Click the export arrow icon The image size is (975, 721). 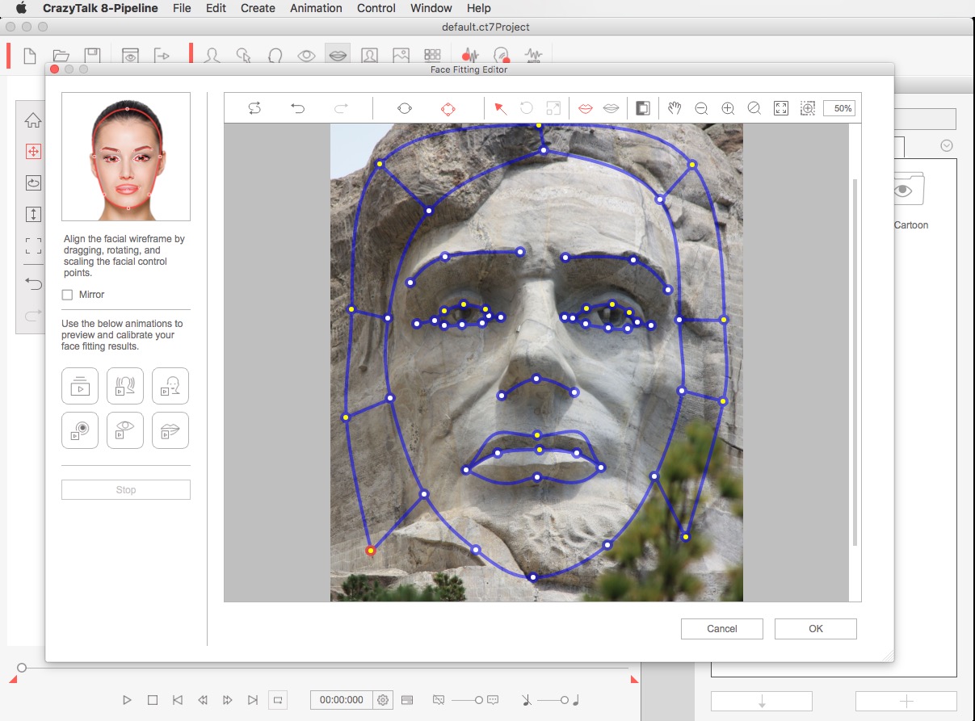point(162,56)
